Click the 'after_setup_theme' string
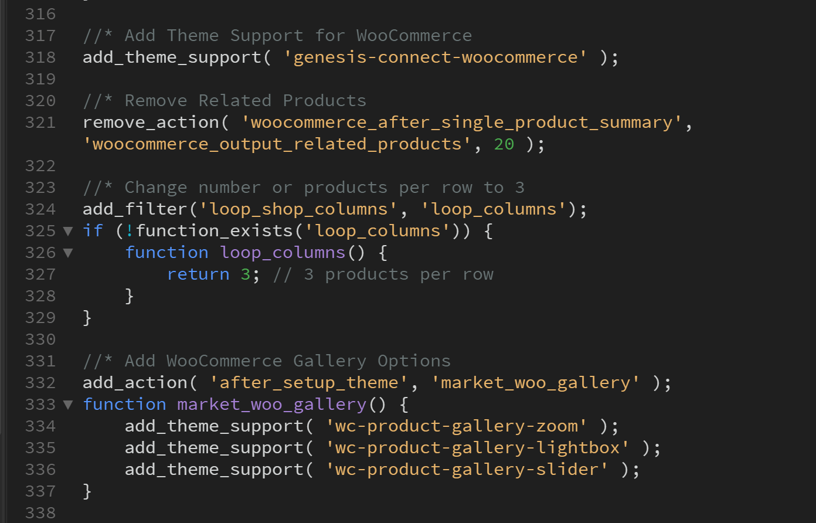The width and height of the screenshot is (816, 523). pos(309,383)
